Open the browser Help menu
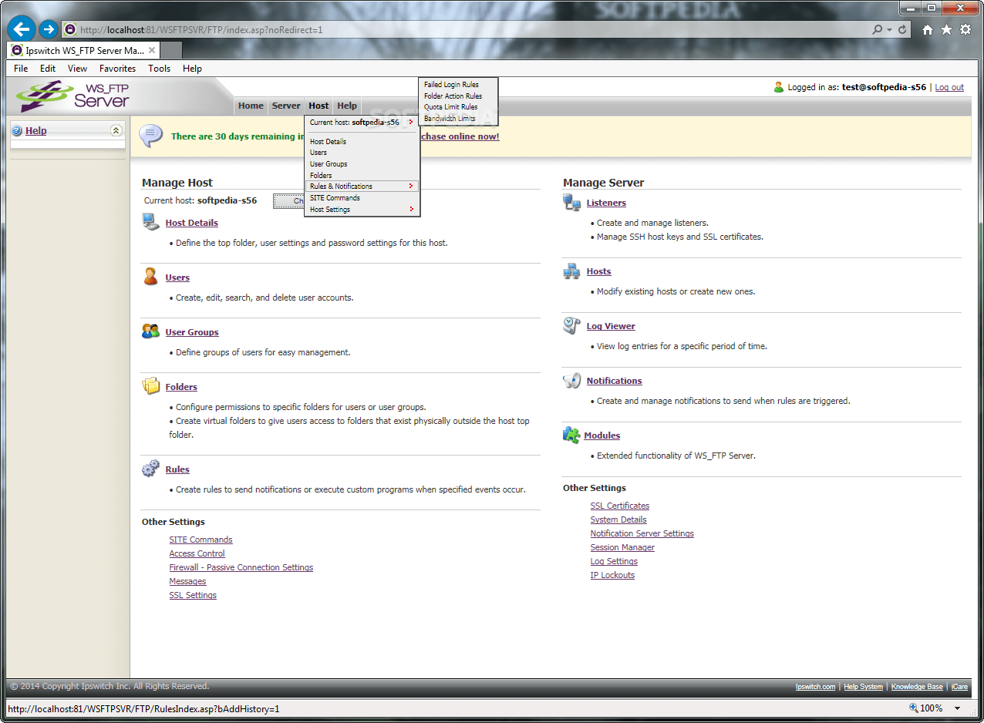Screen dimensions: 984x723 click(x=192, y=69)
